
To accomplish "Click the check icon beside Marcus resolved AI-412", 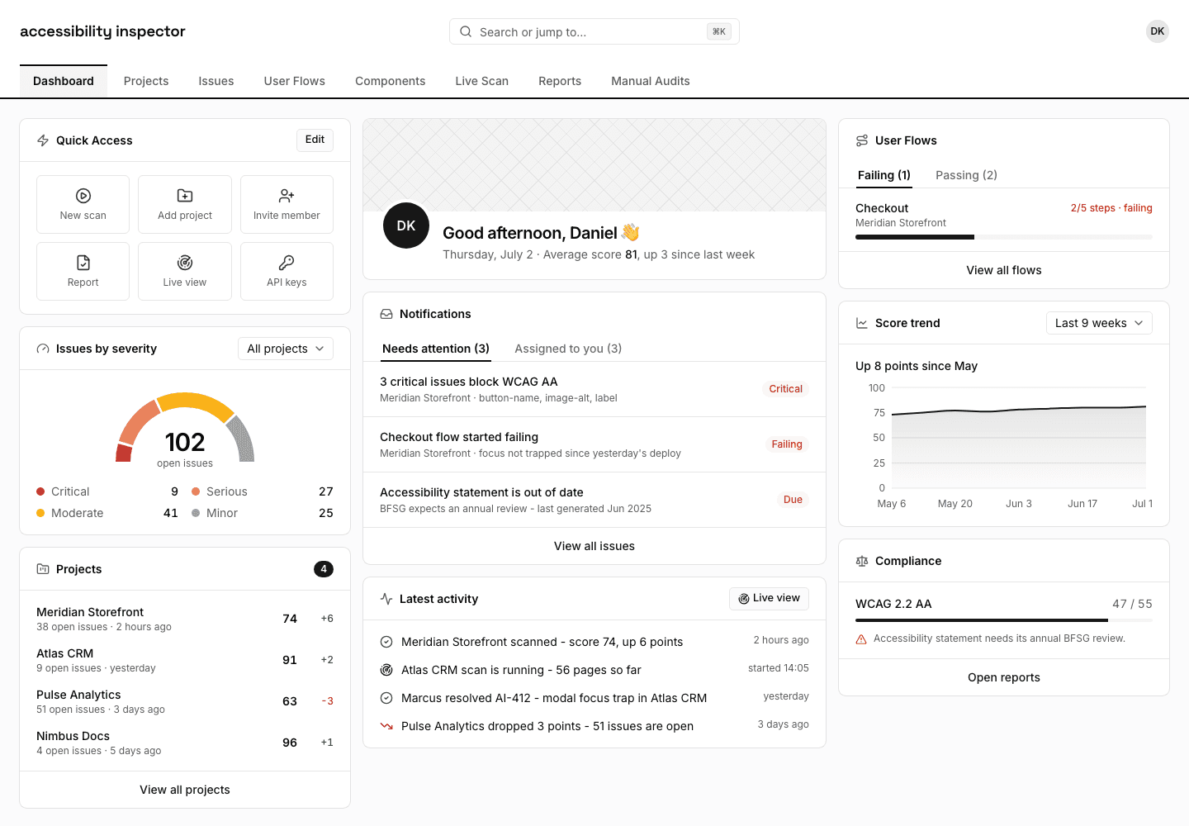I will [386, 698].
